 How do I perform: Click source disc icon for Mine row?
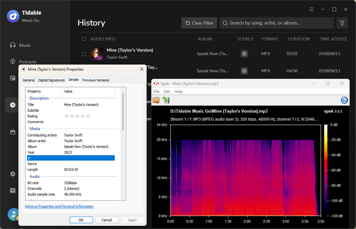coord(244,53)
